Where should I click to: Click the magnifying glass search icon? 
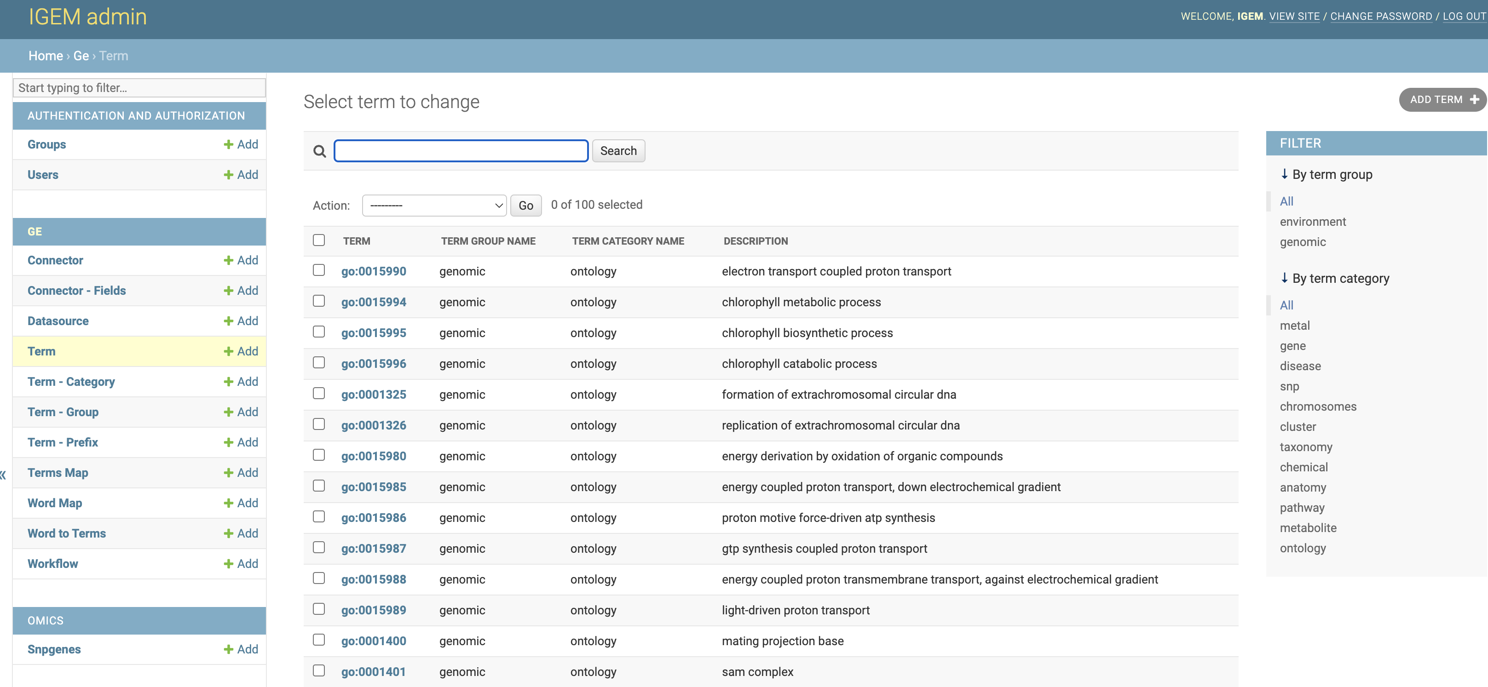coord(319,151)
